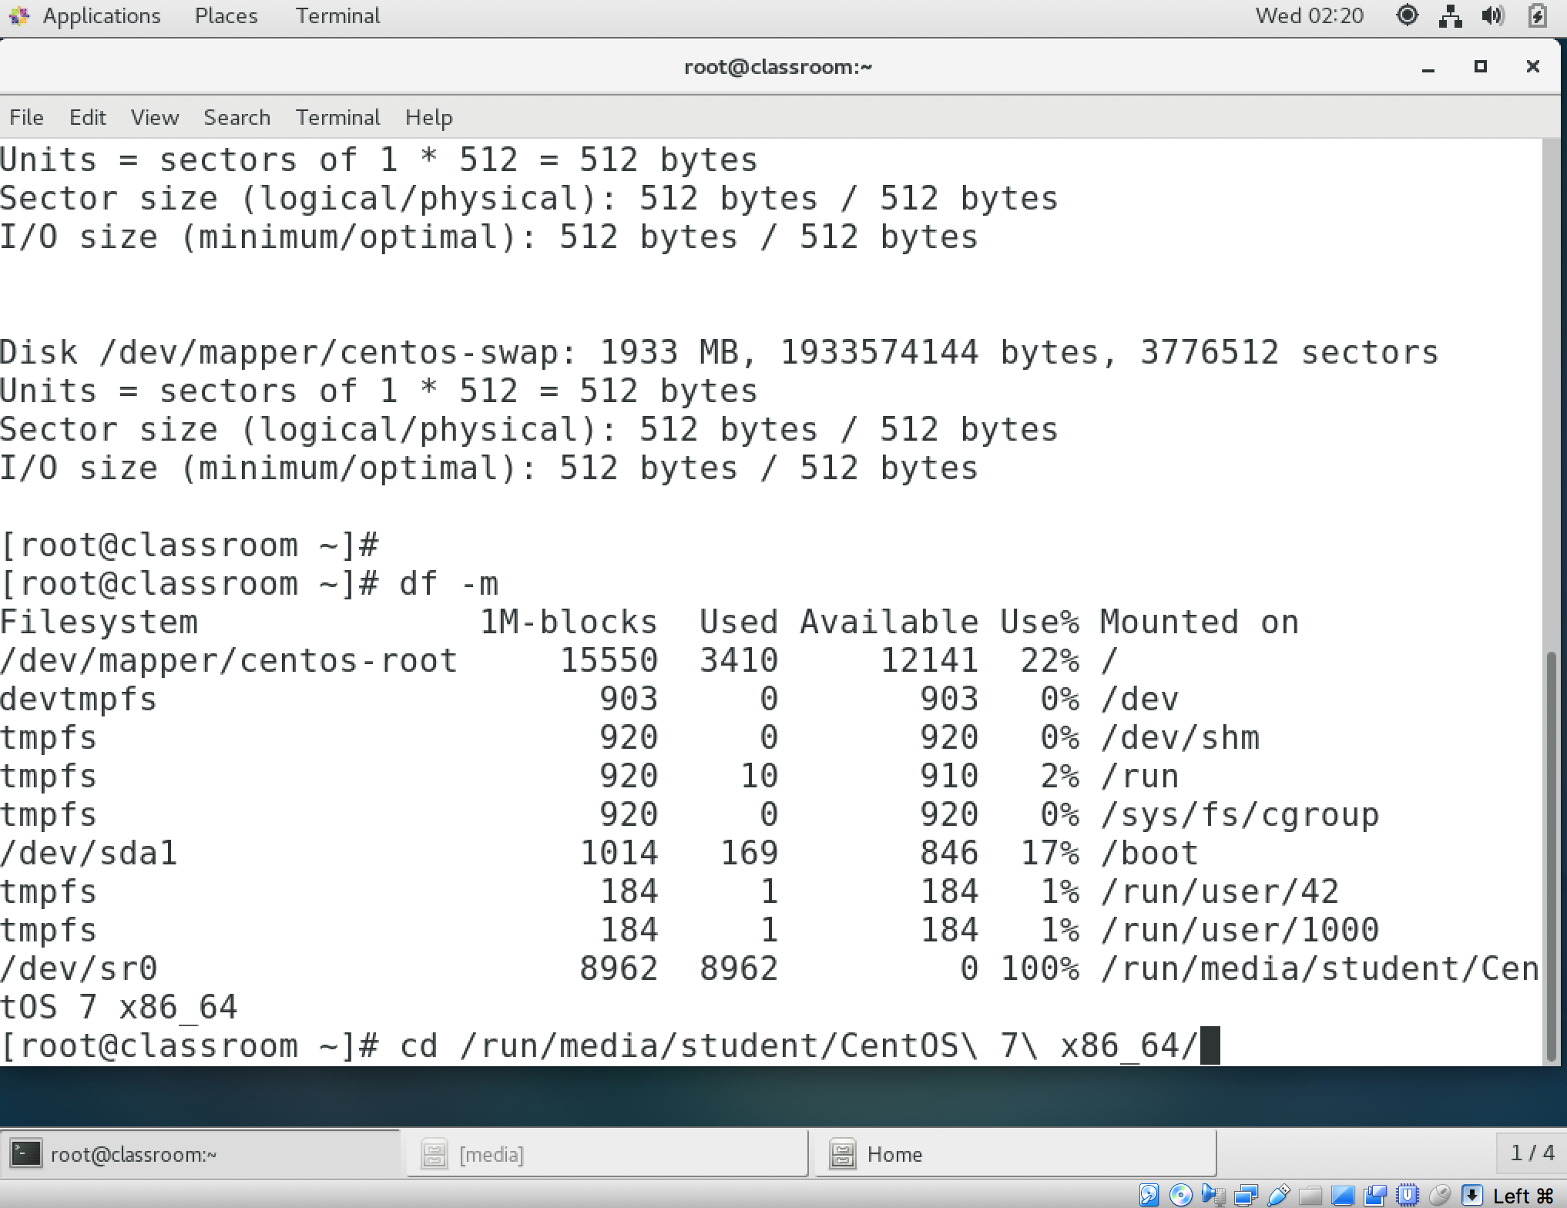Open the volume control in system tray
This screenshot has width=1567, height=1208.
[x=1492, y=16]
